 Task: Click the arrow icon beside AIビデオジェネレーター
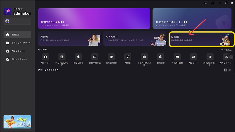(x=185, y=22)
